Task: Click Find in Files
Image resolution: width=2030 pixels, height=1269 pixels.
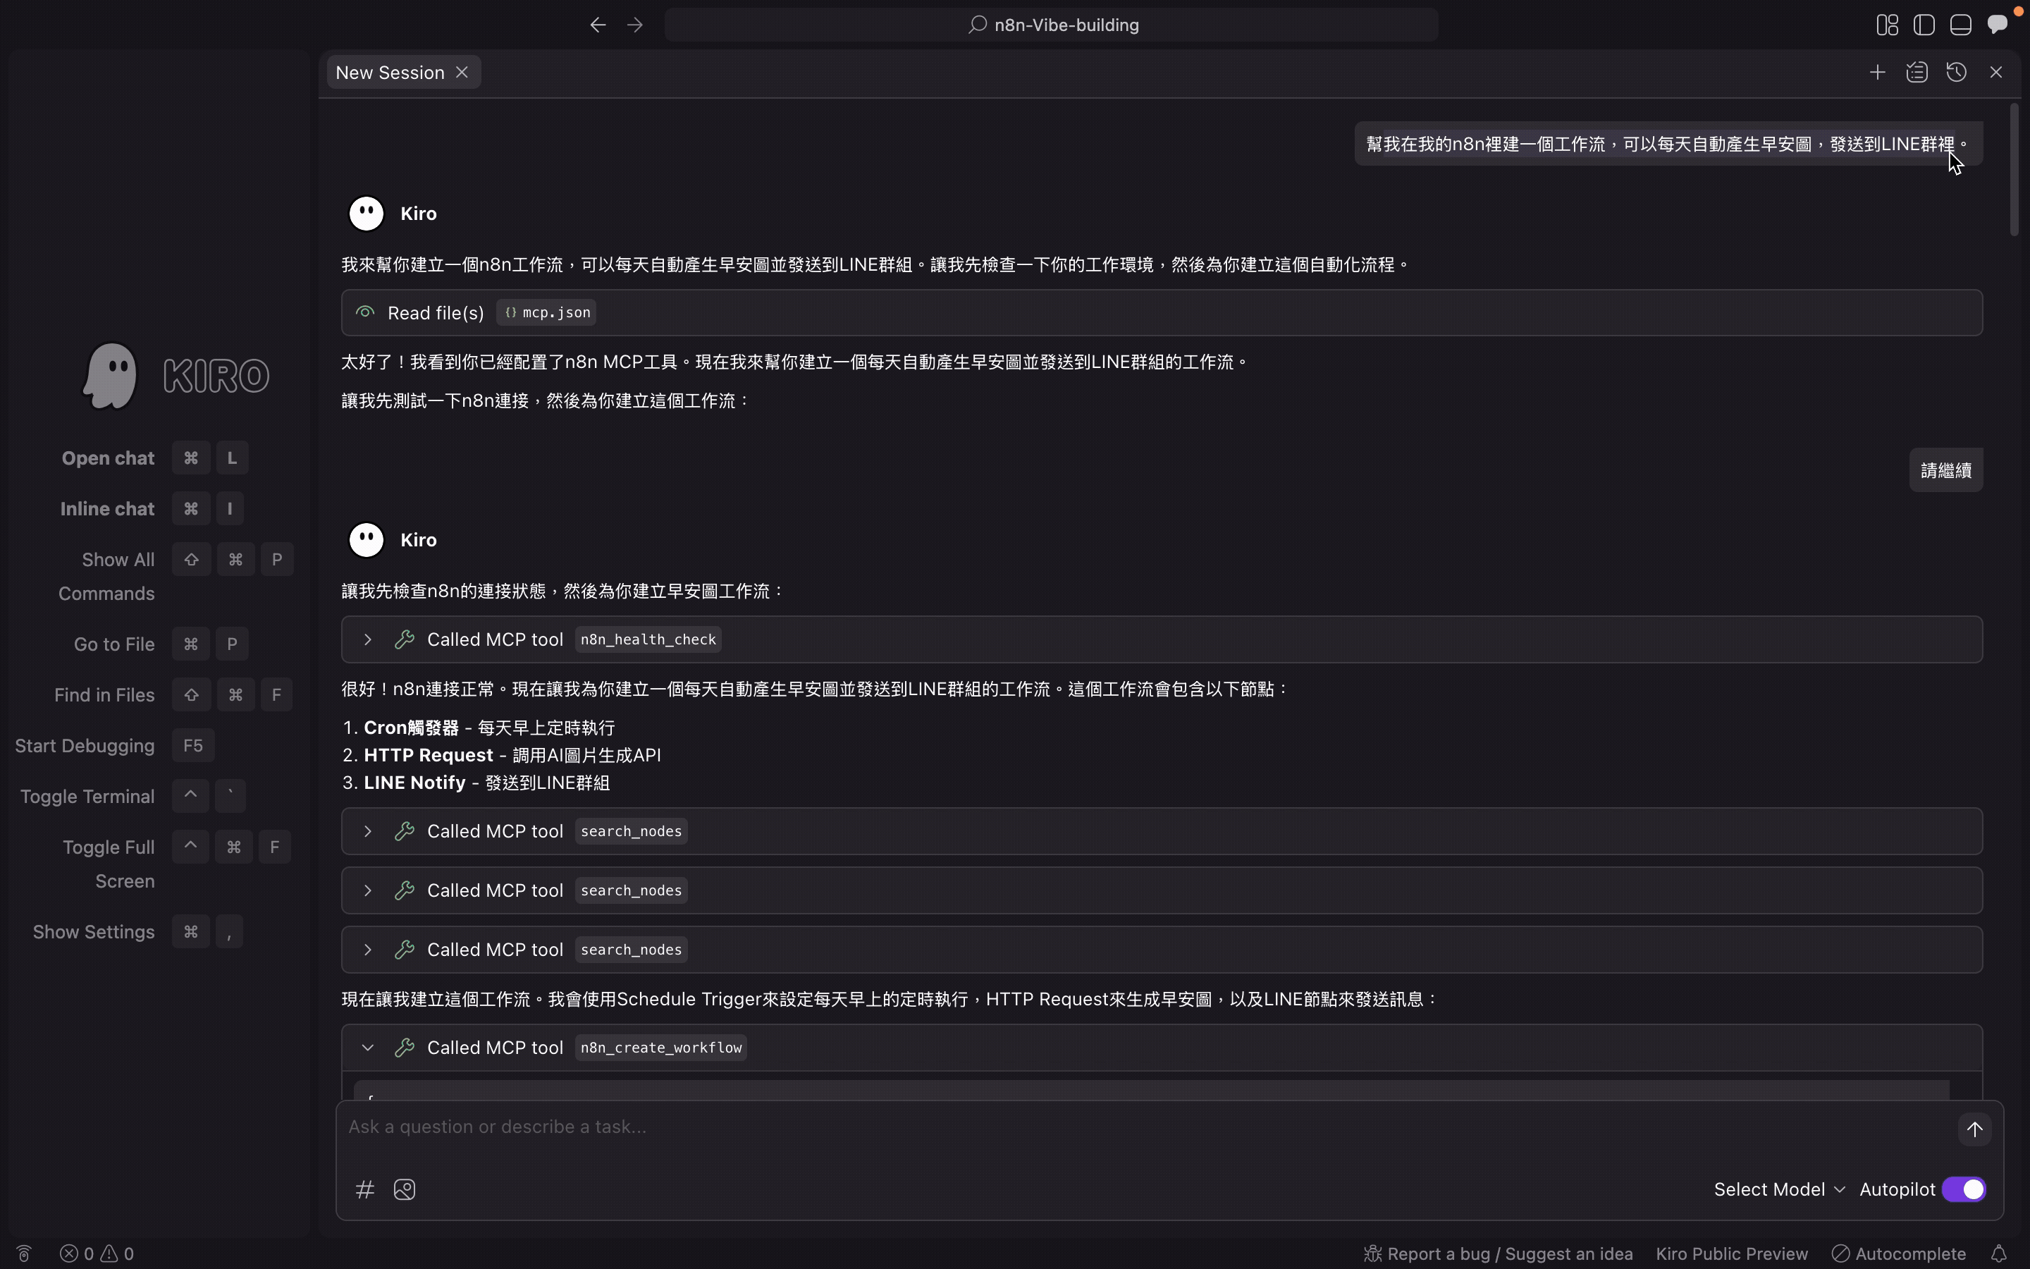Action: 104,696
